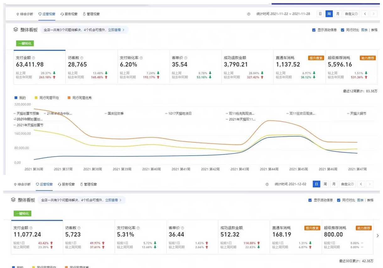Uncheck 显示活动信息 in lower panel
383x268 pixels.
point(310,200)
